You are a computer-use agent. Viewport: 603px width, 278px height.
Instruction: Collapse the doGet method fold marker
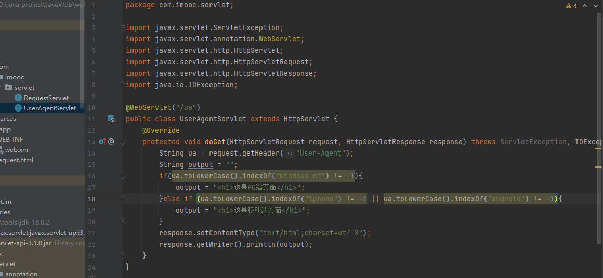point(122,142)
